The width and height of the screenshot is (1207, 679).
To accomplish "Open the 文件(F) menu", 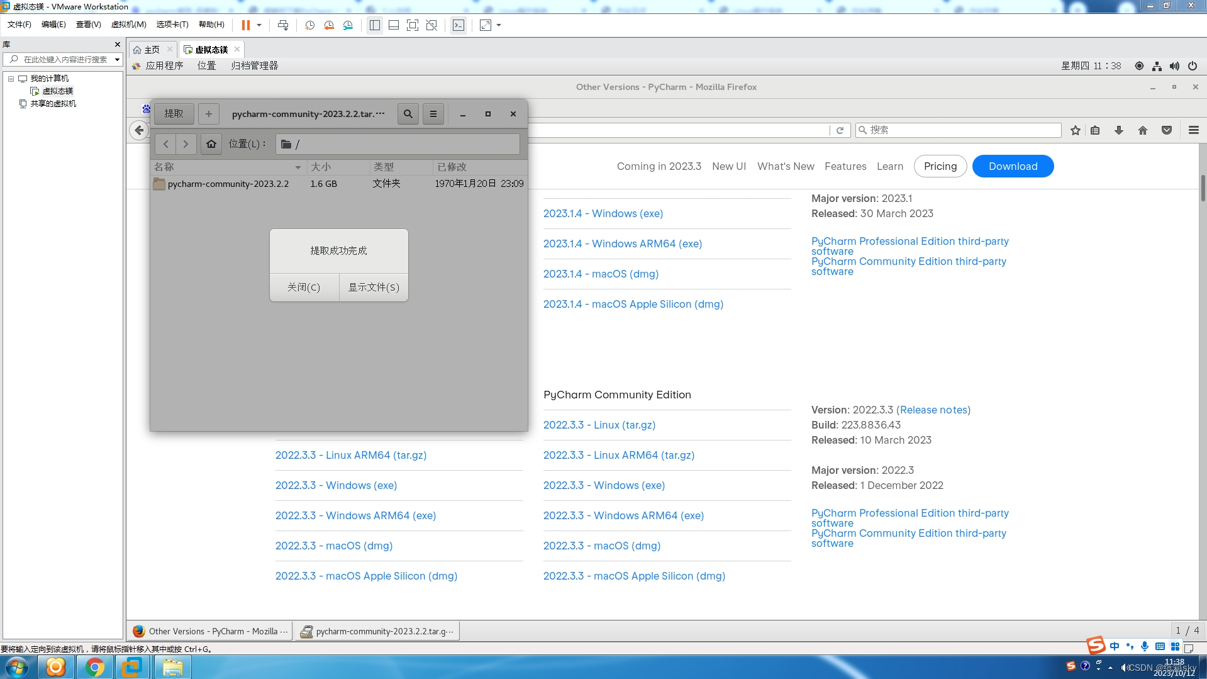I will 19,25.
